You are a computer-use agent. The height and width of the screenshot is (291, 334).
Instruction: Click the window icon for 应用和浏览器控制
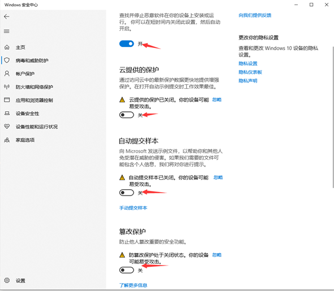(x=7, y=100)
